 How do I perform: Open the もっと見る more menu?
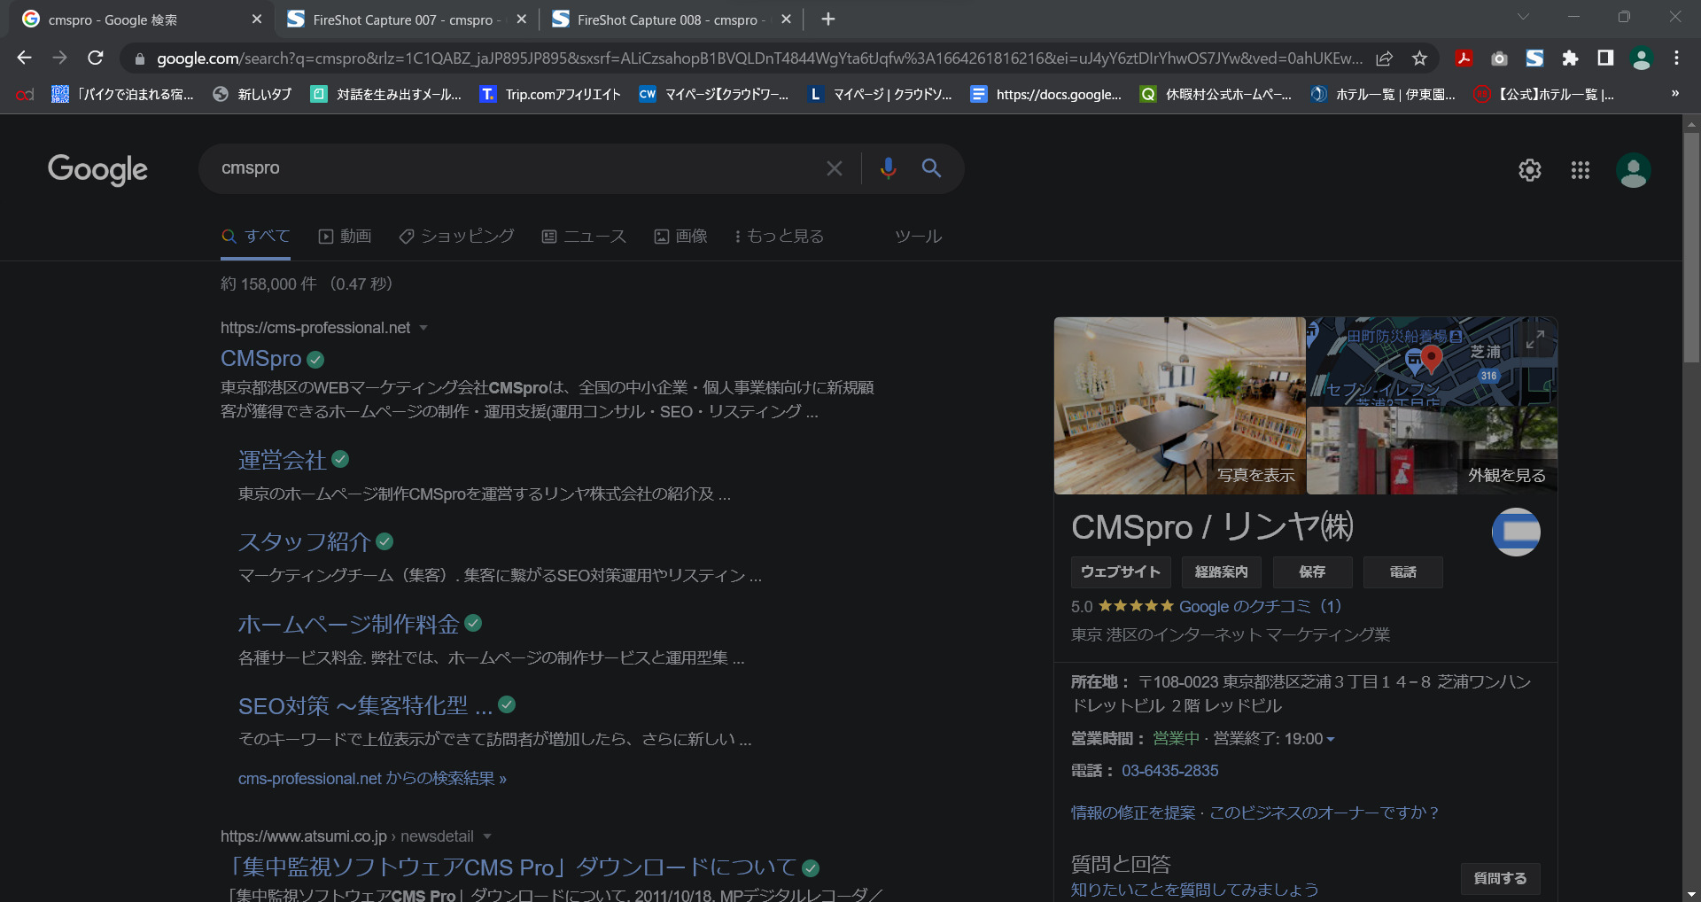780,237
